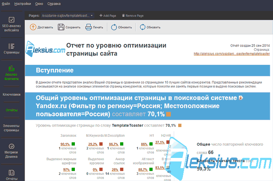Viewport: 273px width, 181px height.
Task: Click green square next to 86,7%
Action: 122,144
